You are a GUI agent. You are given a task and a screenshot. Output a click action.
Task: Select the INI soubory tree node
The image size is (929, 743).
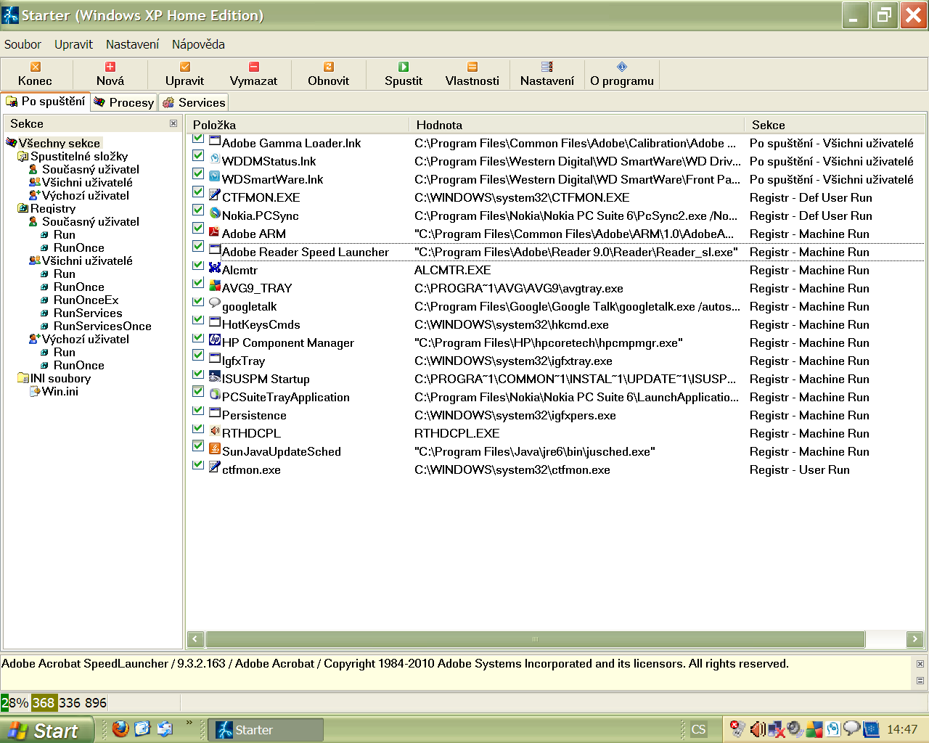tap(60, 378)
